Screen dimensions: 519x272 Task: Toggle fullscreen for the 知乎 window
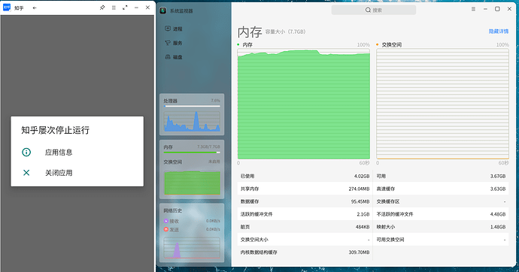(125, 8)
